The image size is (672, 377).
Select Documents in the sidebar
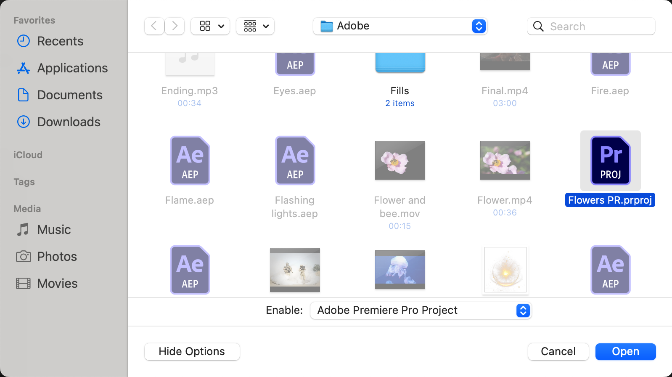70,95
